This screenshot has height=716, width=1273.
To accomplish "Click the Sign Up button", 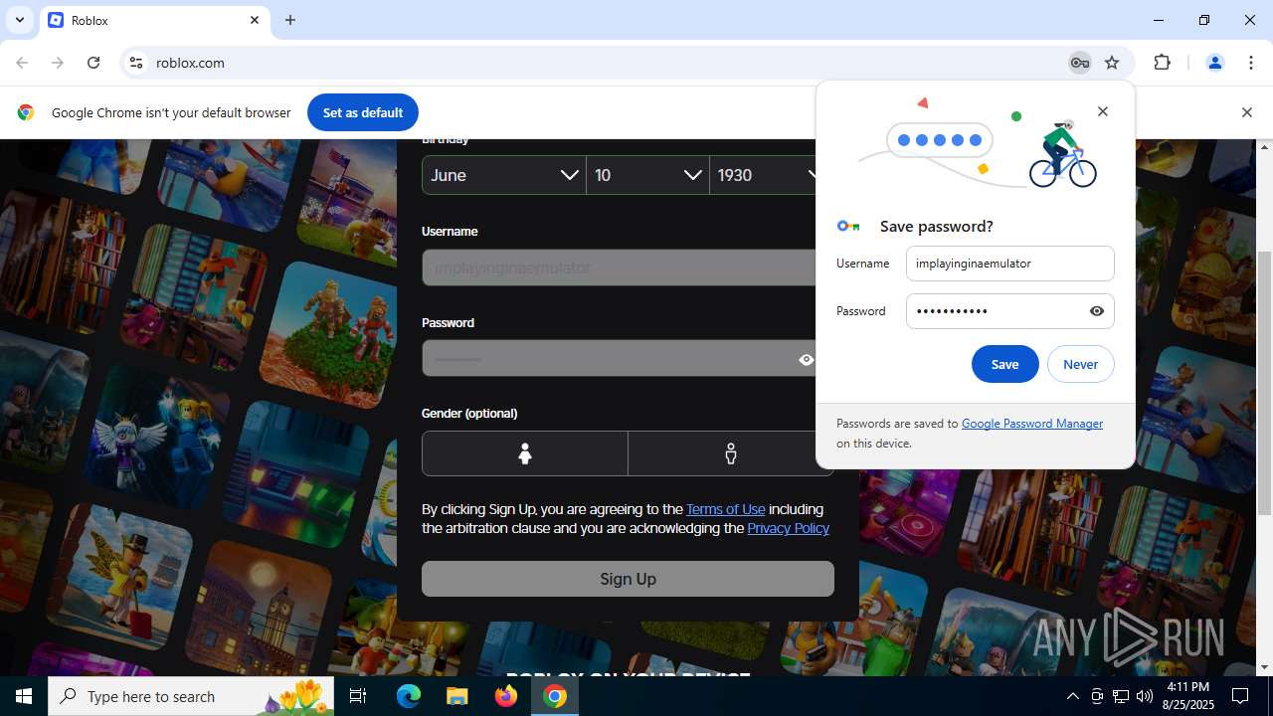I will click(628, 579).
